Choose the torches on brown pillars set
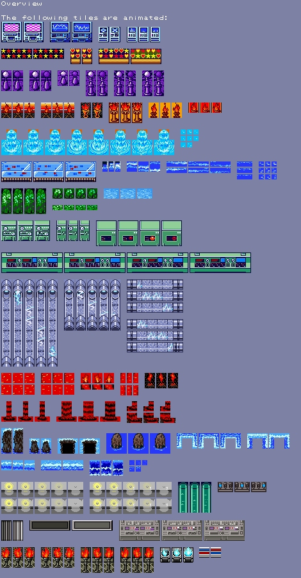The height and width of the screenshot is (578, 301). 126,112
